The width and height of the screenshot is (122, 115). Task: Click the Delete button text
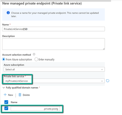26,95
